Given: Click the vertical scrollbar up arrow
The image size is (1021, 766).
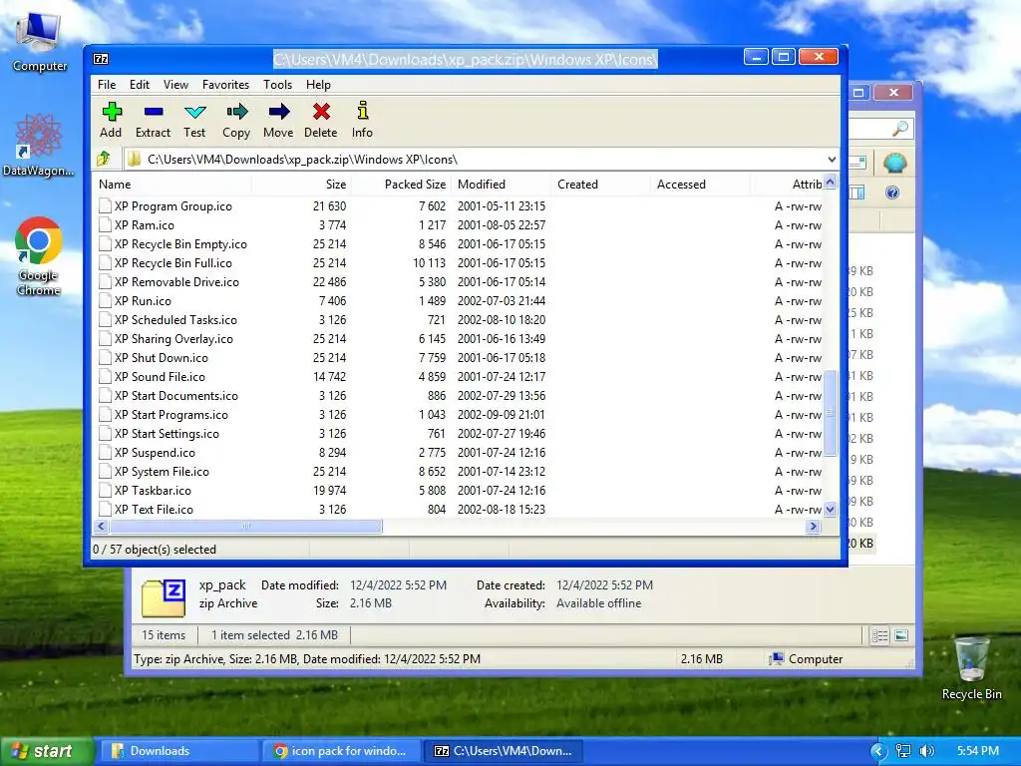Looking at the screenshot, I should (x=831, y=182).
